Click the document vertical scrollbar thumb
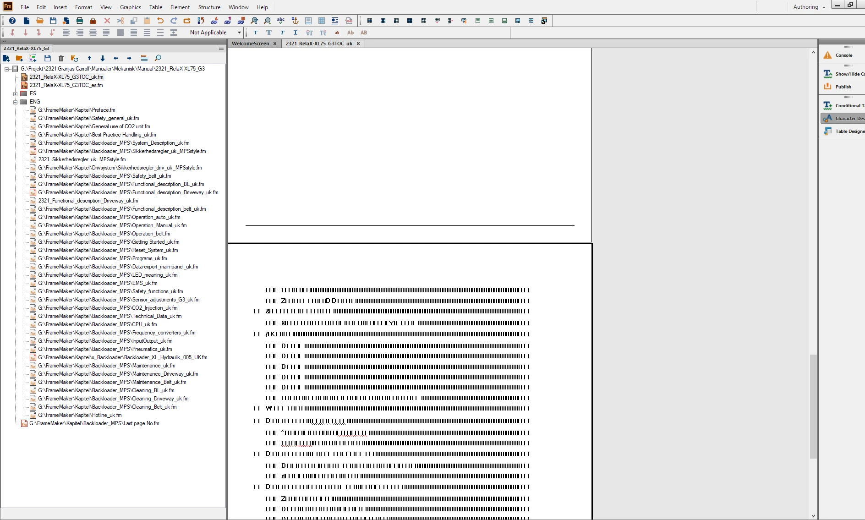Screen dimensions: 865x520 (x=813, y=406)
